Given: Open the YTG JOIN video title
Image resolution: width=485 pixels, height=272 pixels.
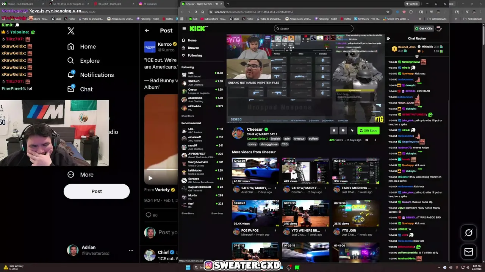Looking at the screenshot, I should coord(349,230).
